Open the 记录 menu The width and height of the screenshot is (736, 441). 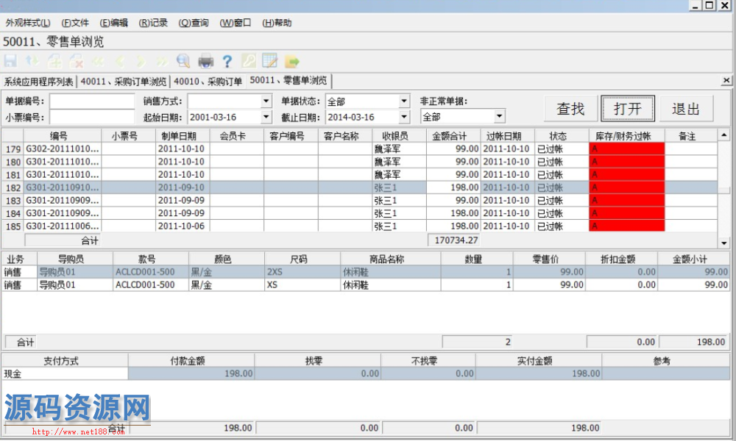tap(153, 23)
